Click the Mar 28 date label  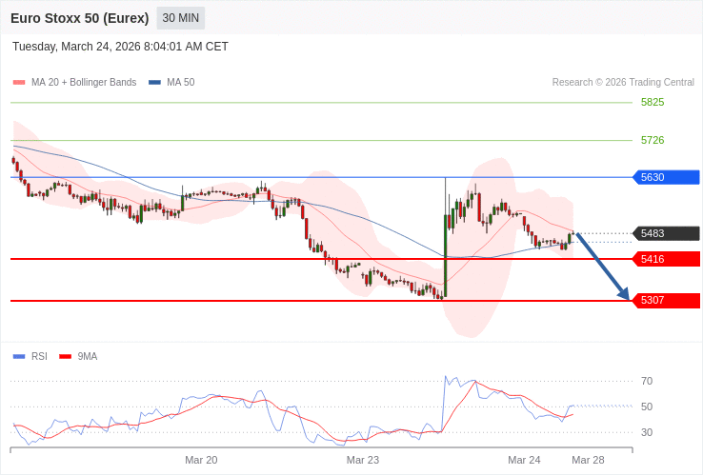pos(588,460)
